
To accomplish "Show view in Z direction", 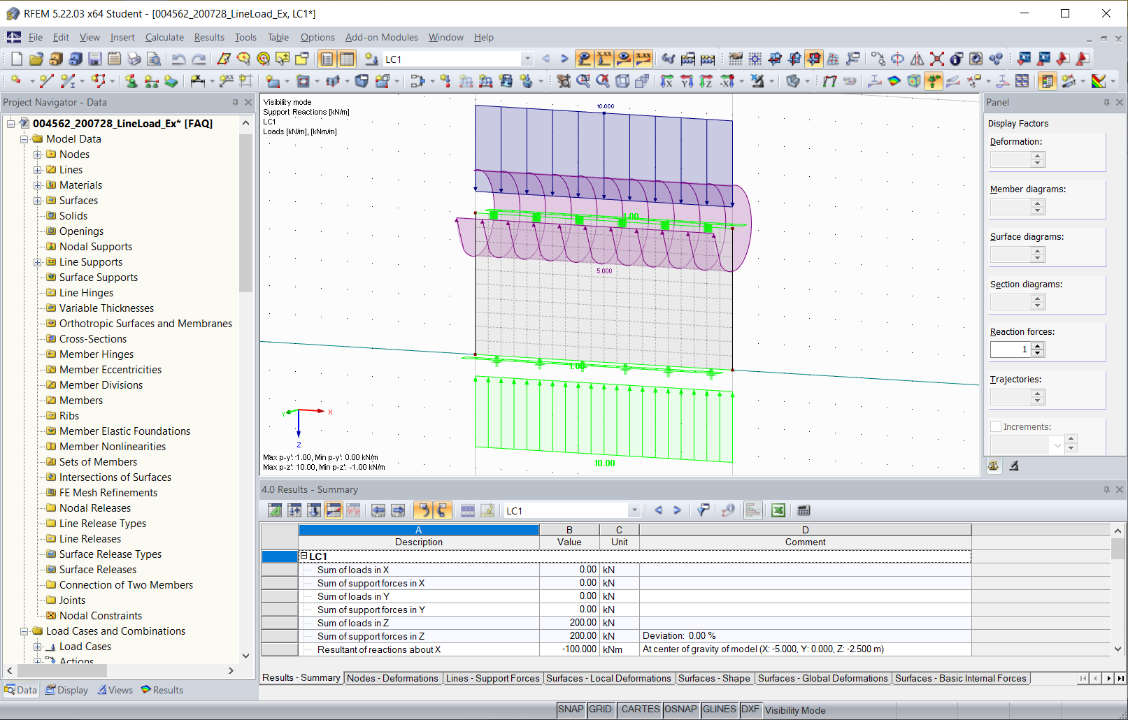I will (706, 82).
